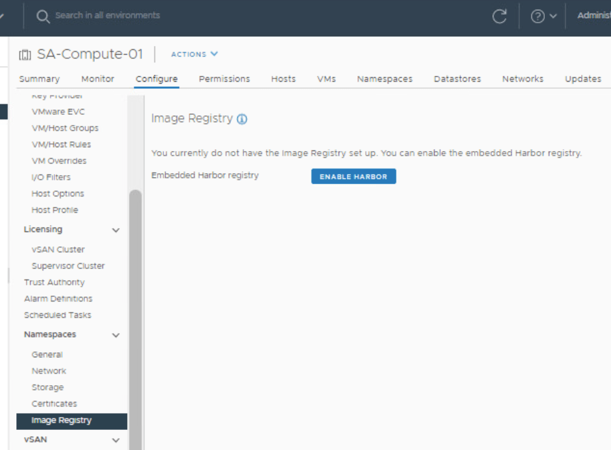Switch to the Summary tab
This screenshot has height=450, width=611.
[x=40, y=79]
